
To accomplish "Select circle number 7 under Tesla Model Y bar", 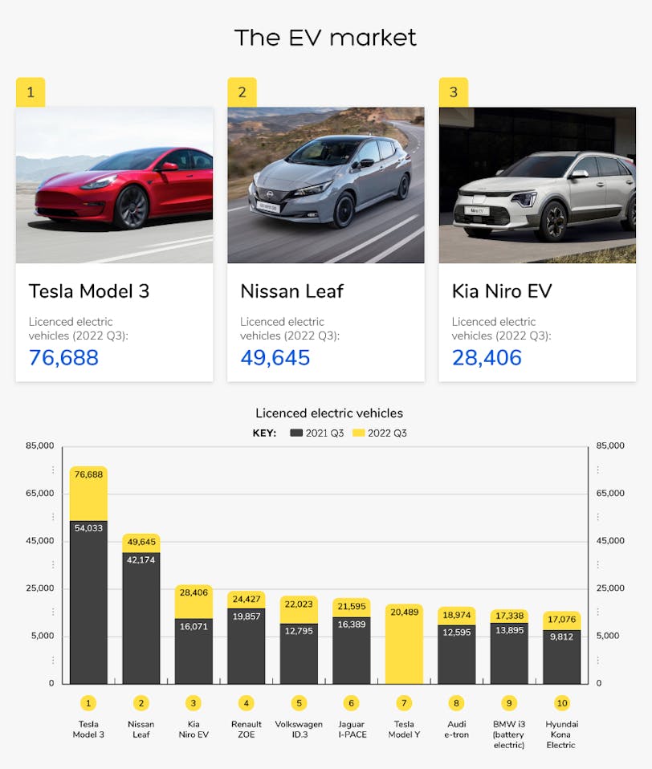I will (x=404, y=703).
